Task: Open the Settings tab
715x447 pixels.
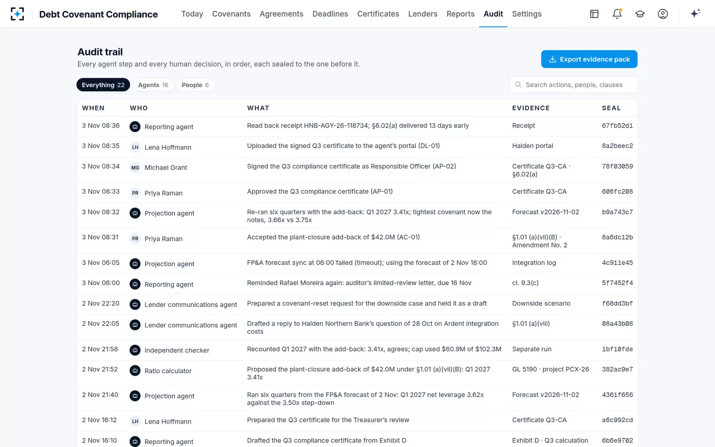Action: click(527, 14)
